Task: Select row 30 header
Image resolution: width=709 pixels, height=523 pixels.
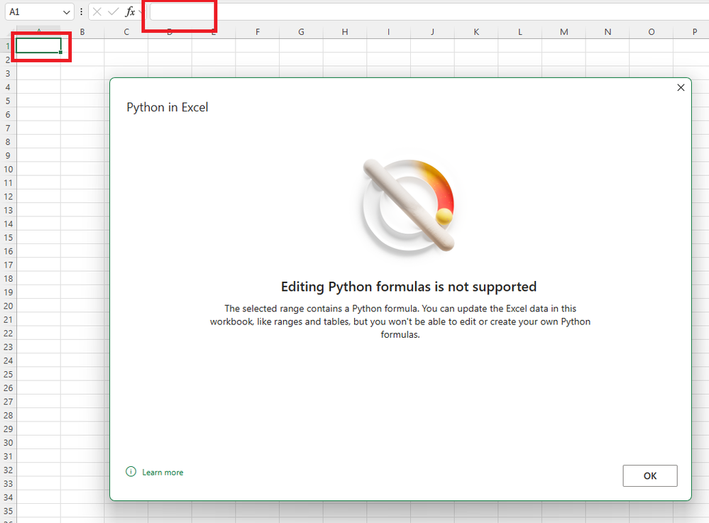Action: click(x=8, y=443)
